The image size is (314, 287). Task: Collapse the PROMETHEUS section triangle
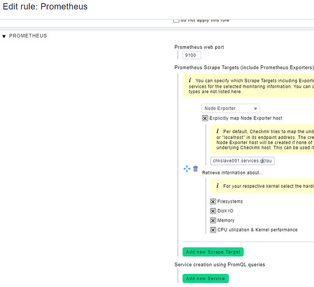pyautogui.click(x=4, y=36)
